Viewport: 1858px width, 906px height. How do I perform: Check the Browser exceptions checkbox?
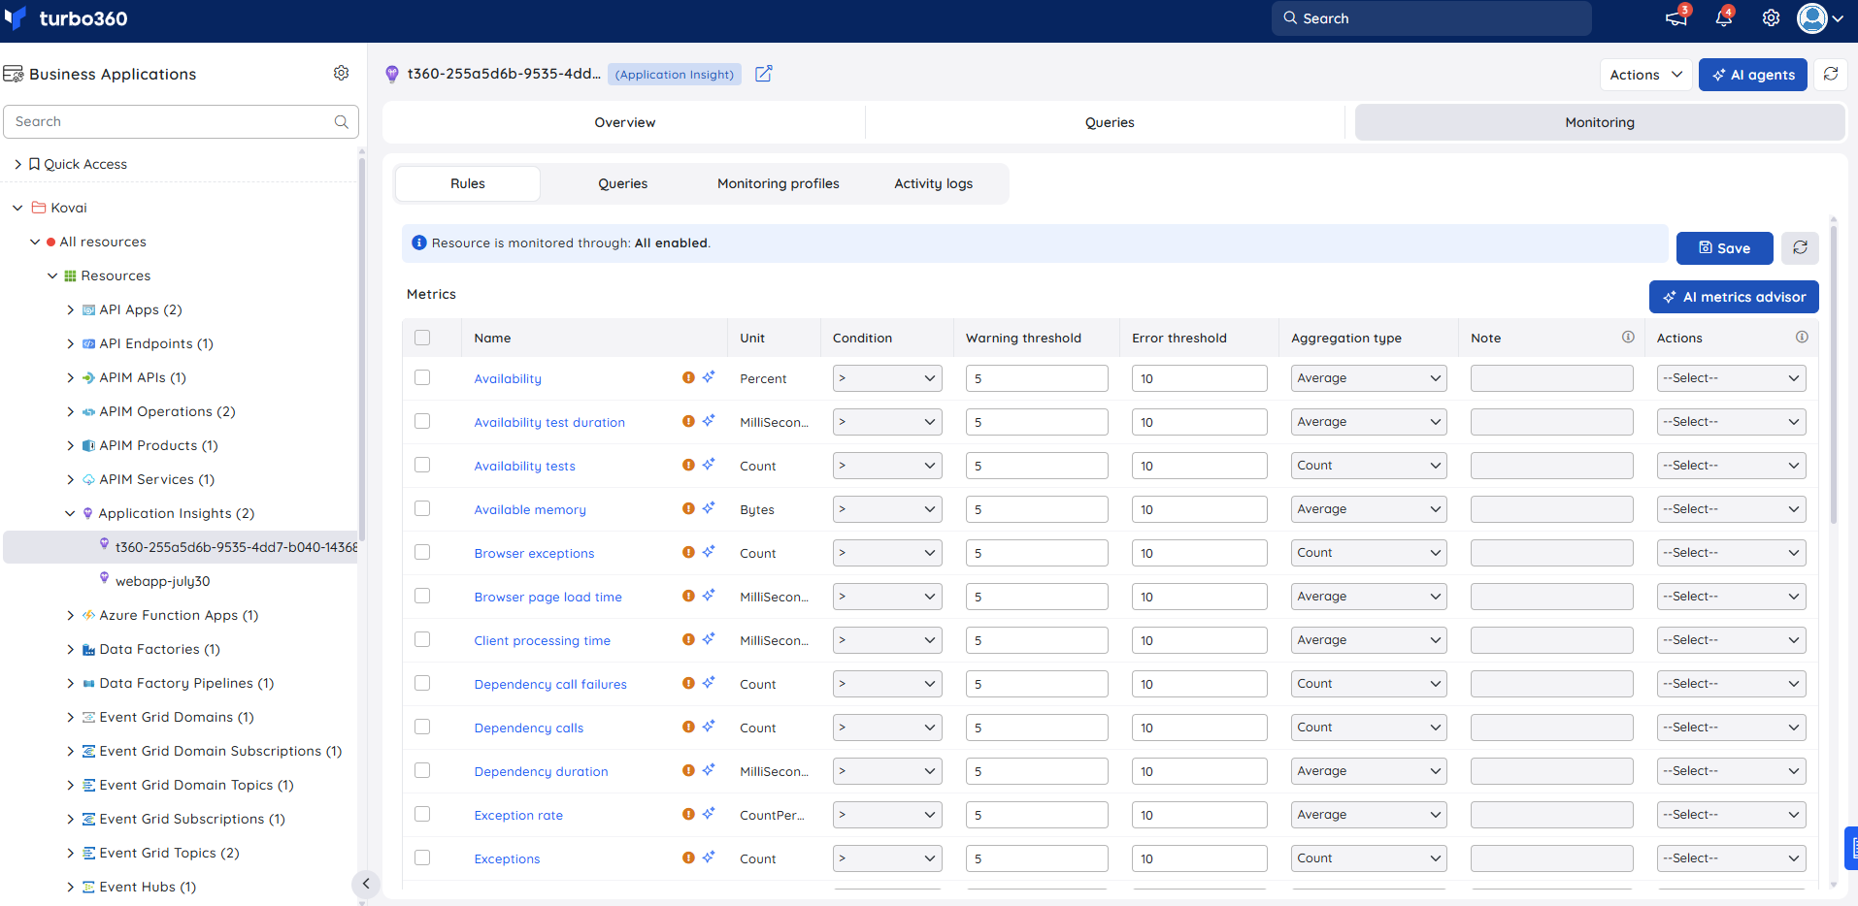(x=422, y=552)
